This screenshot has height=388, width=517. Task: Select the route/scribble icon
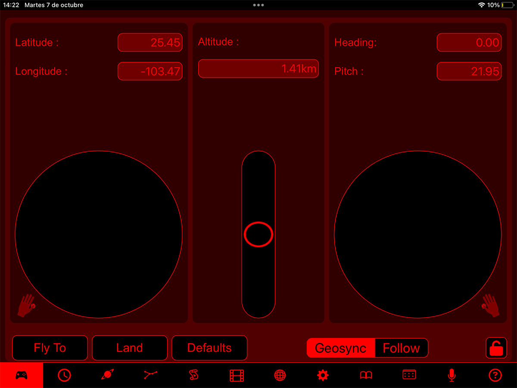[193, 375]
